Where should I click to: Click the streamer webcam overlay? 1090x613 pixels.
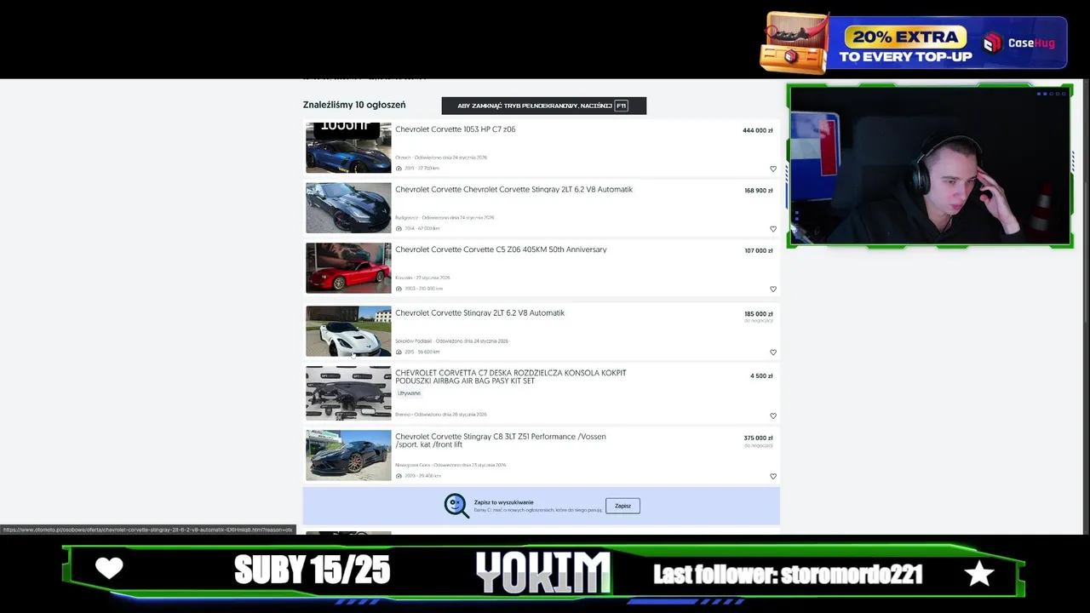tap(930, 166)
